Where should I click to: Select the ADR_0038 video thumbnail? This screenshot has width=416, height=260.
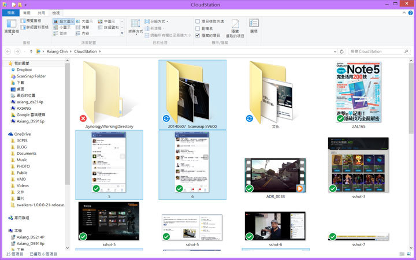tap(275, 176)
